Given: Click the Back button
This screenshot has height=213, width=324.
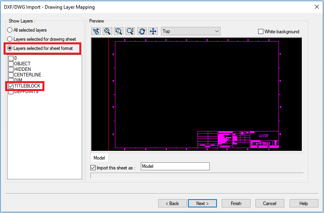Looking at the screenshot, I should [173, 203].
